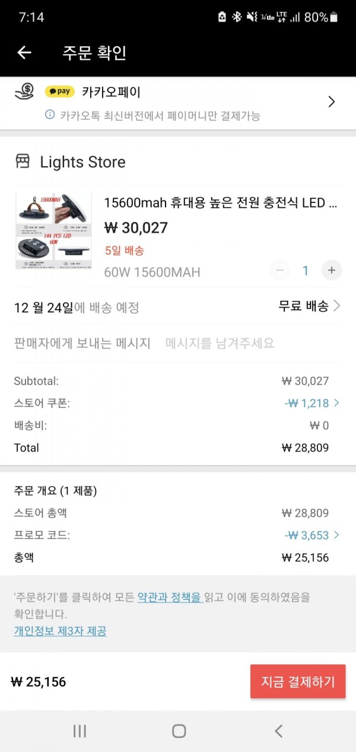Open promo code -₩3,653 selector
This screenshot has height=752, width=356.
[312, 535]
